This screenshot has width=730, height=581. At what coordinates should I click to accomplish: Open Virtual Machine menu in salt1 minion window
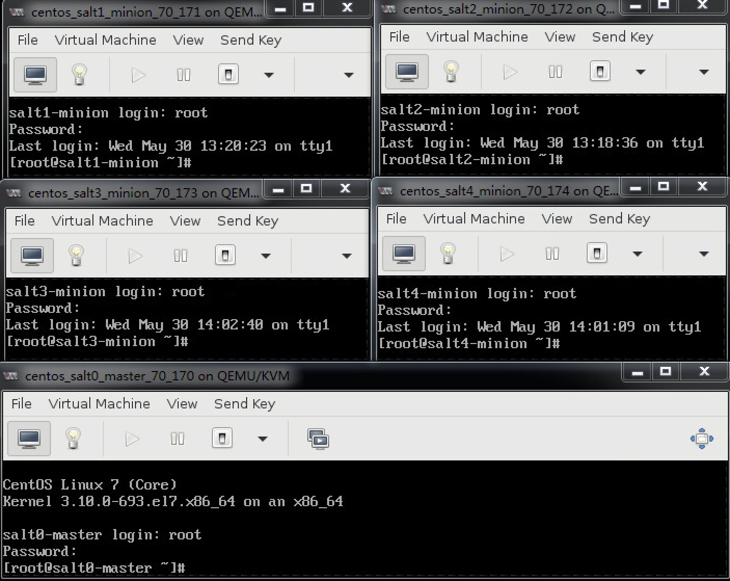tap(105, 40)
